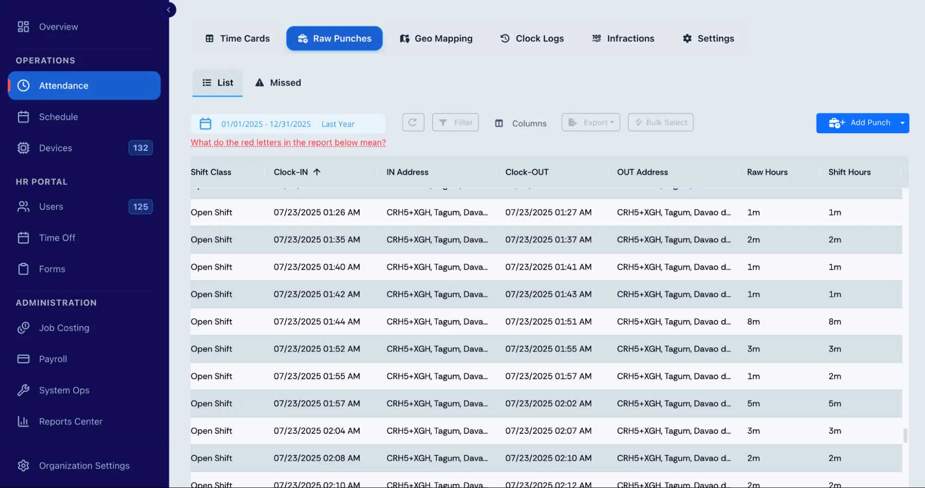Viewport: 925px width, 488px height.
Task: Click the Filter button
Action: click(x=455, y=123)
